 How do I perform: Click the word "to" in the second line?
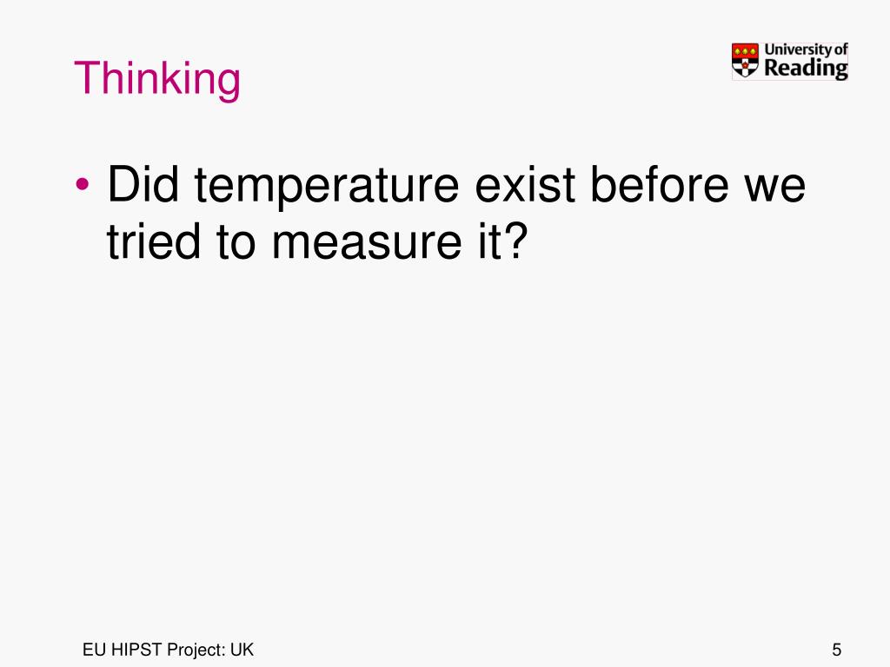235,243
